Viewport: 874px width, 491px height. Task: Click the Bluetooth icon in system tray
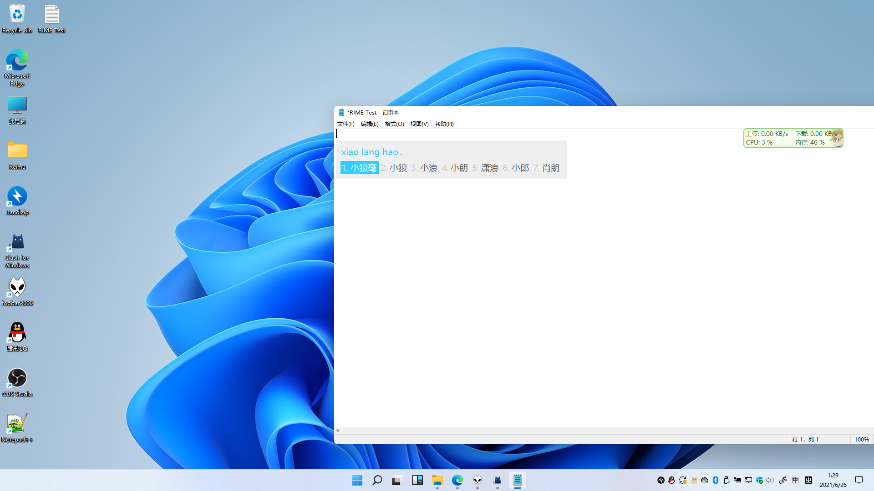[716, 480]
